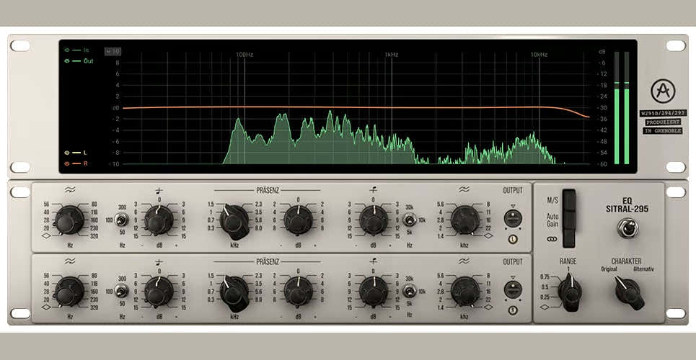
Task: Click the L channel high-pass frequency knob
Action: point(69,220)
